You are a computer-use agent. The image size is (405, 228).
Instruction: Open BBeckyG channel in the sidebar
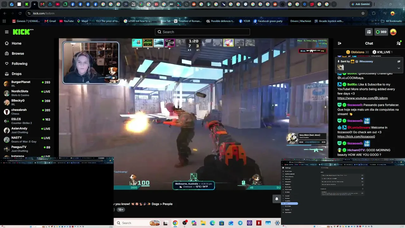click(27, 102)
